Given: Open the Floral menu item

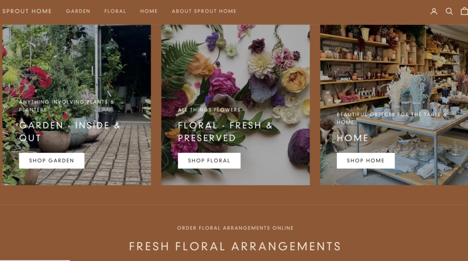Looking at the screenshot, I should click(x=115, y=11).
